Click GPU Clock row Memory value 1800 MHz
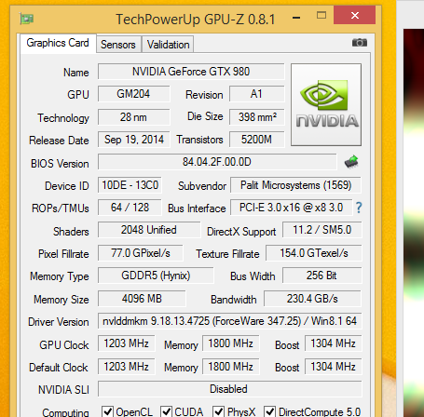Screen dimensions: 424x417 [231, 343]
